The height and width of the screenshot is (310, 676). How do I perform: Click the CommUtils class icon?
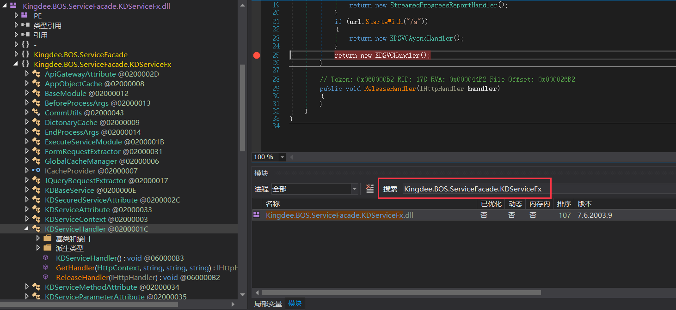pos(36,113)
